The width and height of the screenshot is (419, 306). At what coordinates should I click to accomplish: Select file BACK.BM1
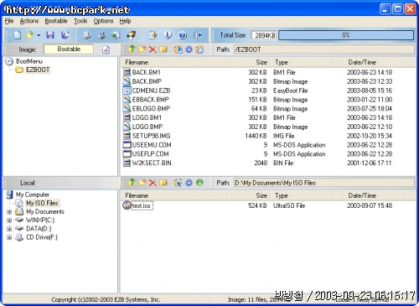coord(147,72)
